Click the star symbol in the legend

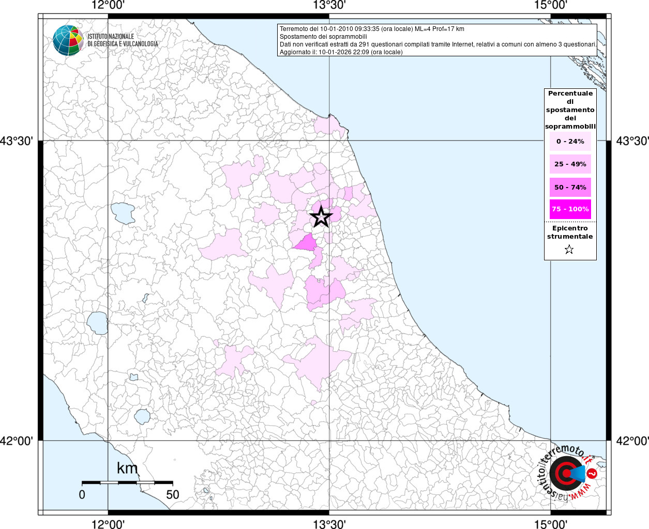(569, 250)
